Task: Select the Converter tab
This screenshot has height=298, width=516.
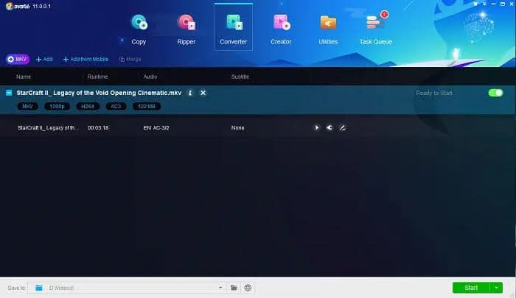Action: (233, 29)
